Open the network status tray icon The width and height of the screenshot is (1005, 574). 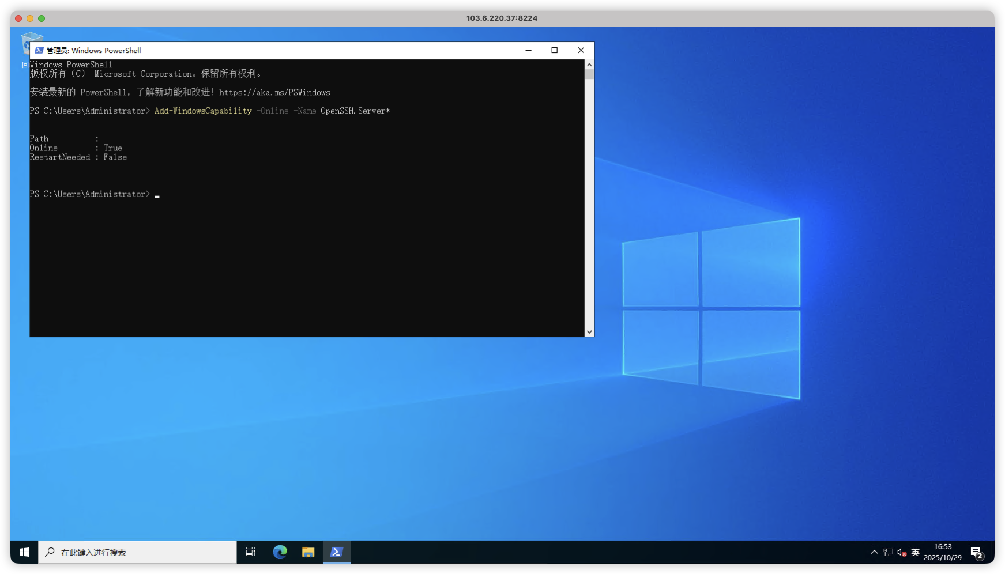click(x=888, y=552)
